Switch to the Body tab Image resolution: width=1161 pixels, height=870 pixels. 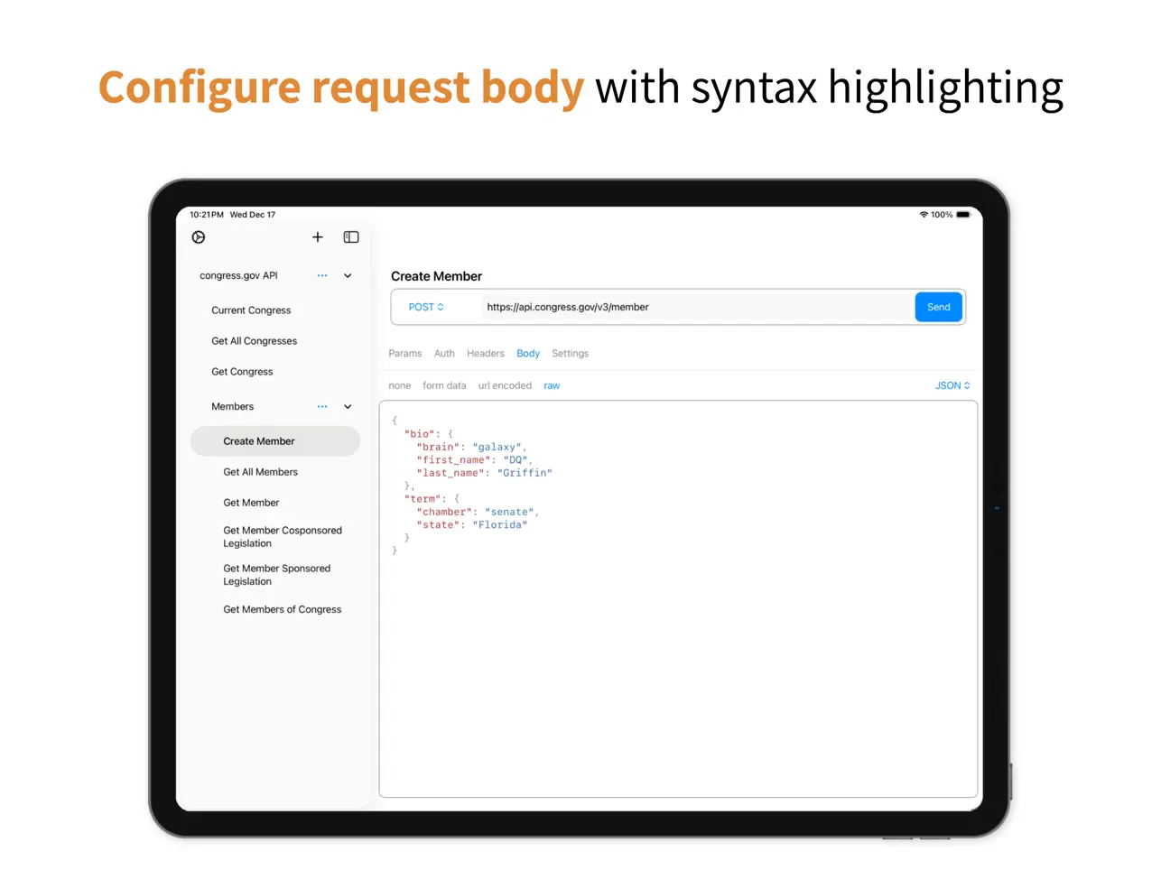coord(528,354)
